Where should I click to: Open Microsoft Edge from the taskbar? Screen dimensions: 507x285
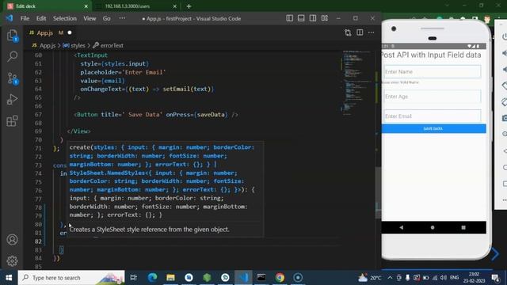coord(152,278)
